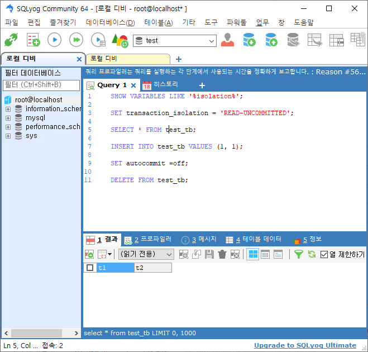Execute and edit resultset toolbar icon
This screenshot has height=352, width=368.
click(x=98, y=40)
